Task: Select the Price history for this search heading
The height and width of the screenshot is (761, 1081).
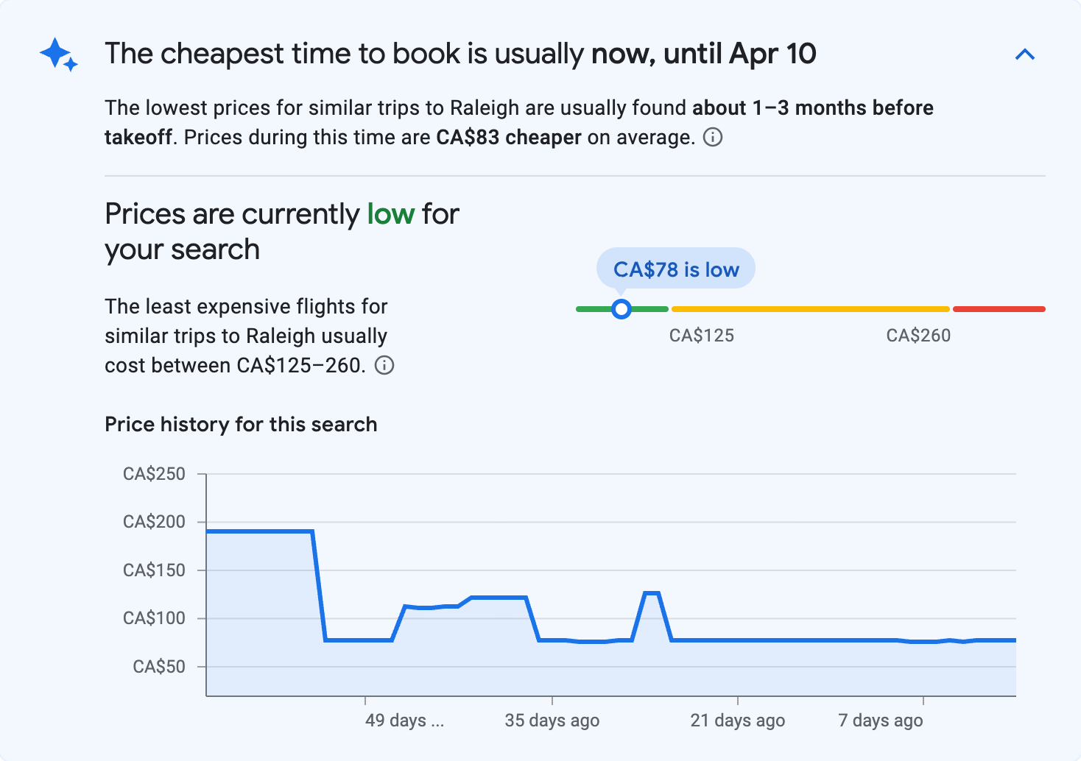Action: (x=241, y=424)
